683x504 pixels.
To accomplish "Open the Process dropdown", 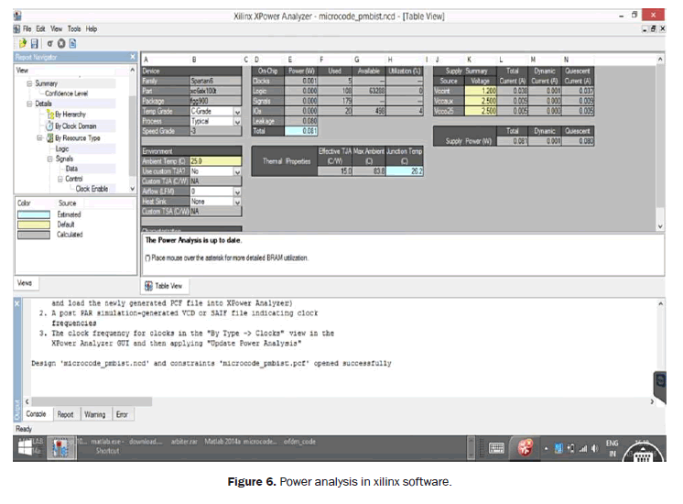I will 237,121.
